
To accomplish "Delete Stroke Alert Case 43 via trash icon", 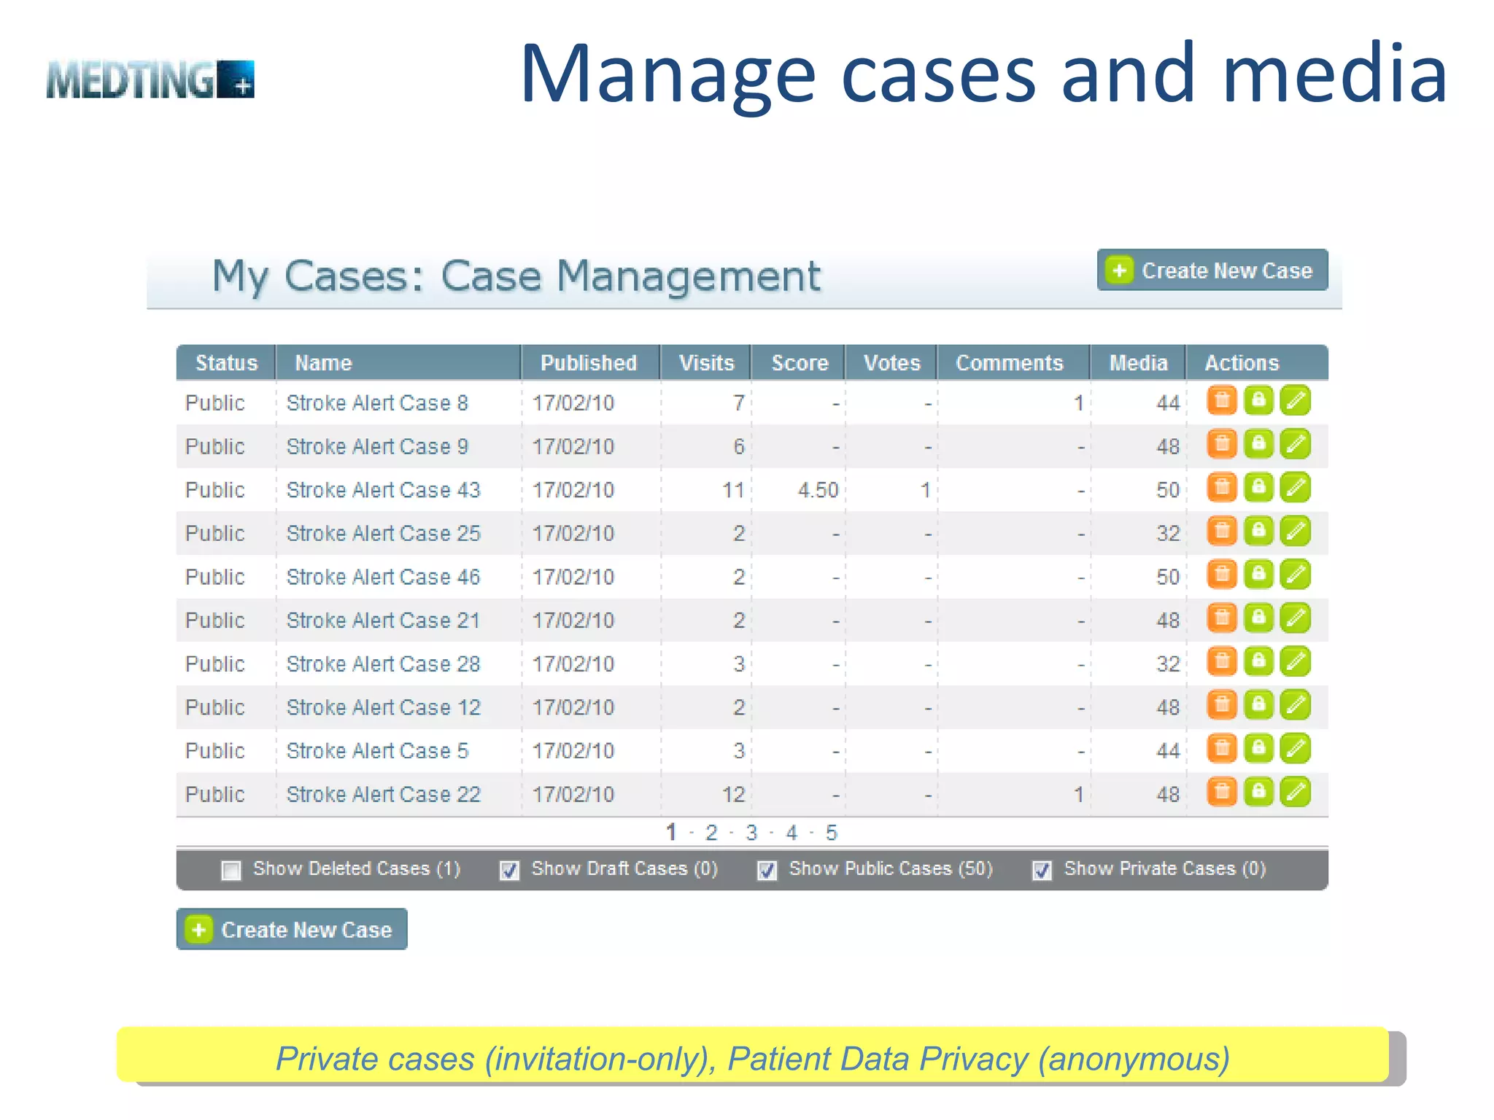I will 1222,488.
